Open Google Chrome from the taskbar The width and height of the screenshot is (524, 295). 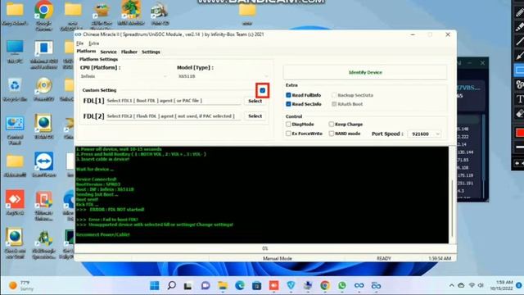(325, 285)
